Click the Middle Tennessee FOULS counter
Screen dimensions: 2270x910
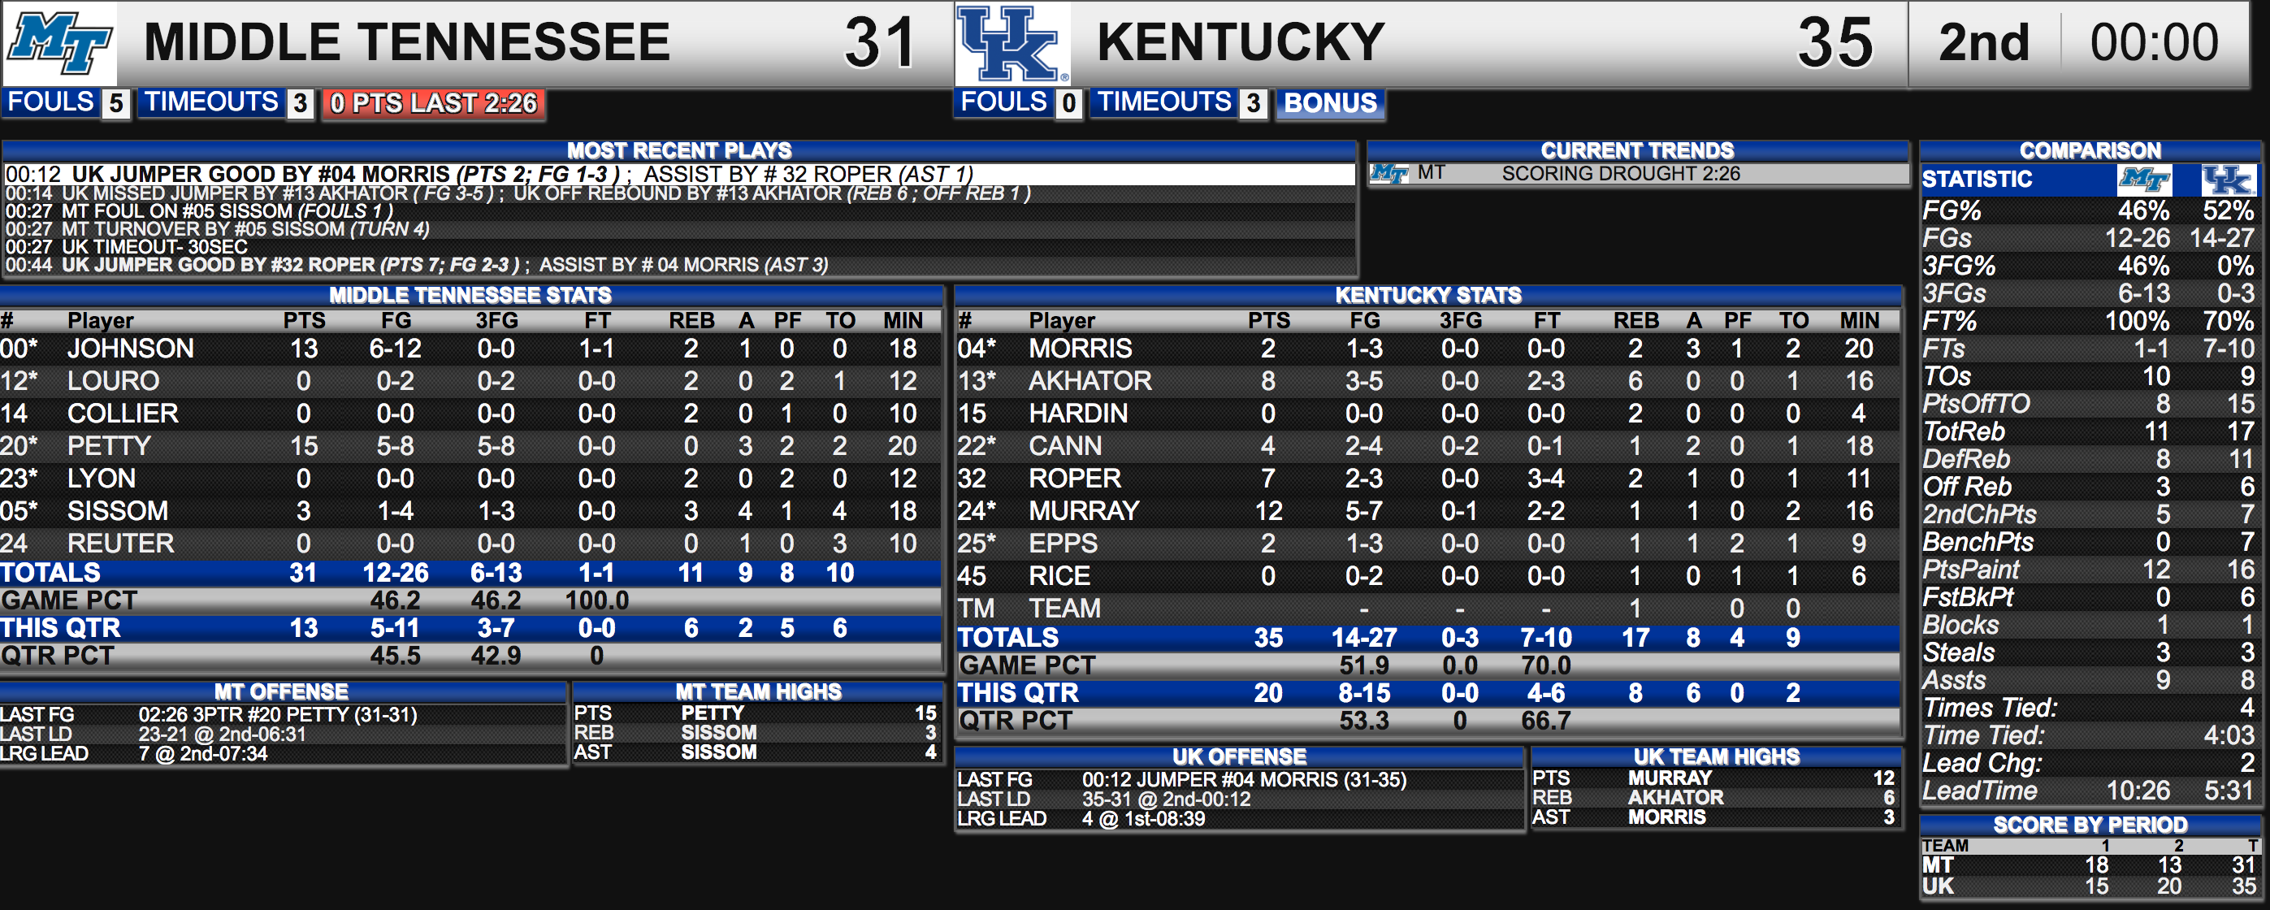(66, 103)
